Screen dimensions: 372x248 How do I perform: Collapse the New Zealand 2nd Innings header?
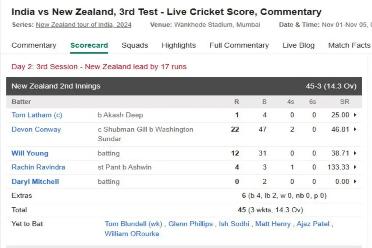coord(184,86)
